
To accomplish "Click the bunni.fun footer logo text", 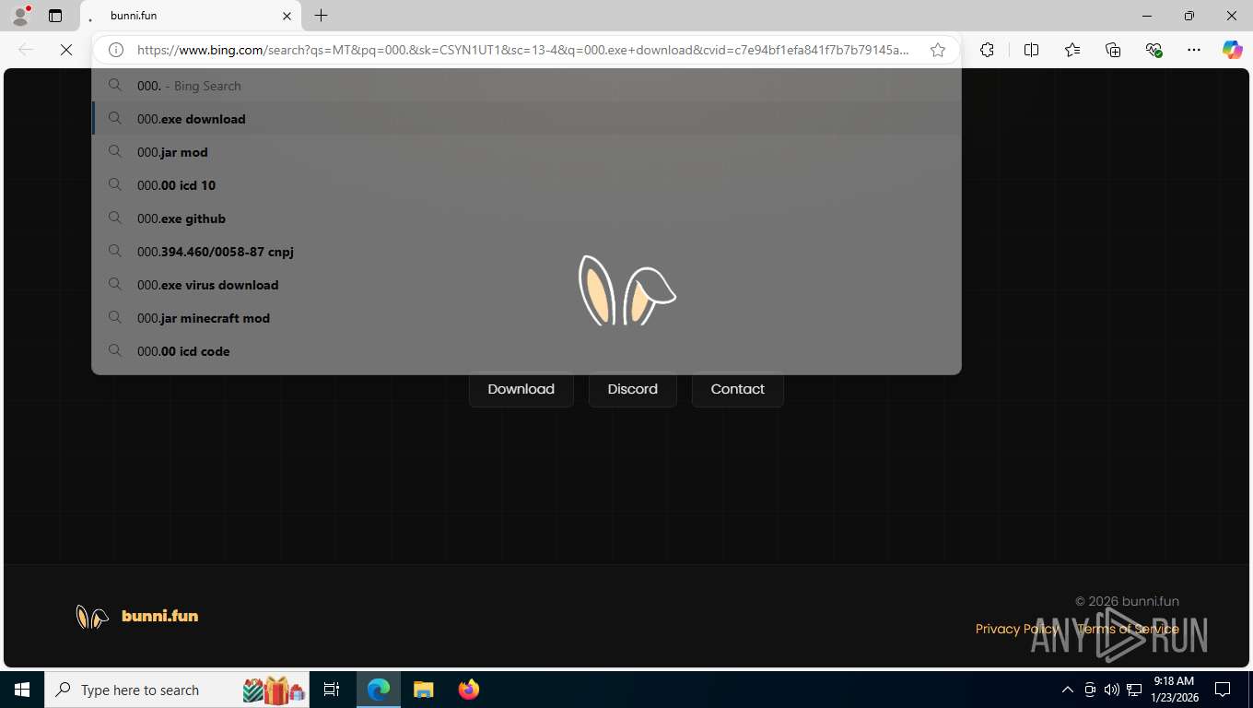I will (x=160, y=616).
